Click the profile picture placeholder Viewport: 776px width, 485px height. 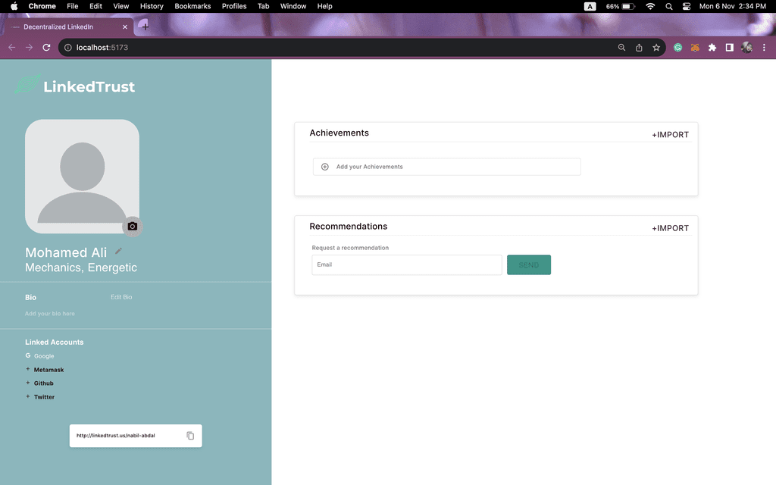pyautogui.click(x=82, y=176)
